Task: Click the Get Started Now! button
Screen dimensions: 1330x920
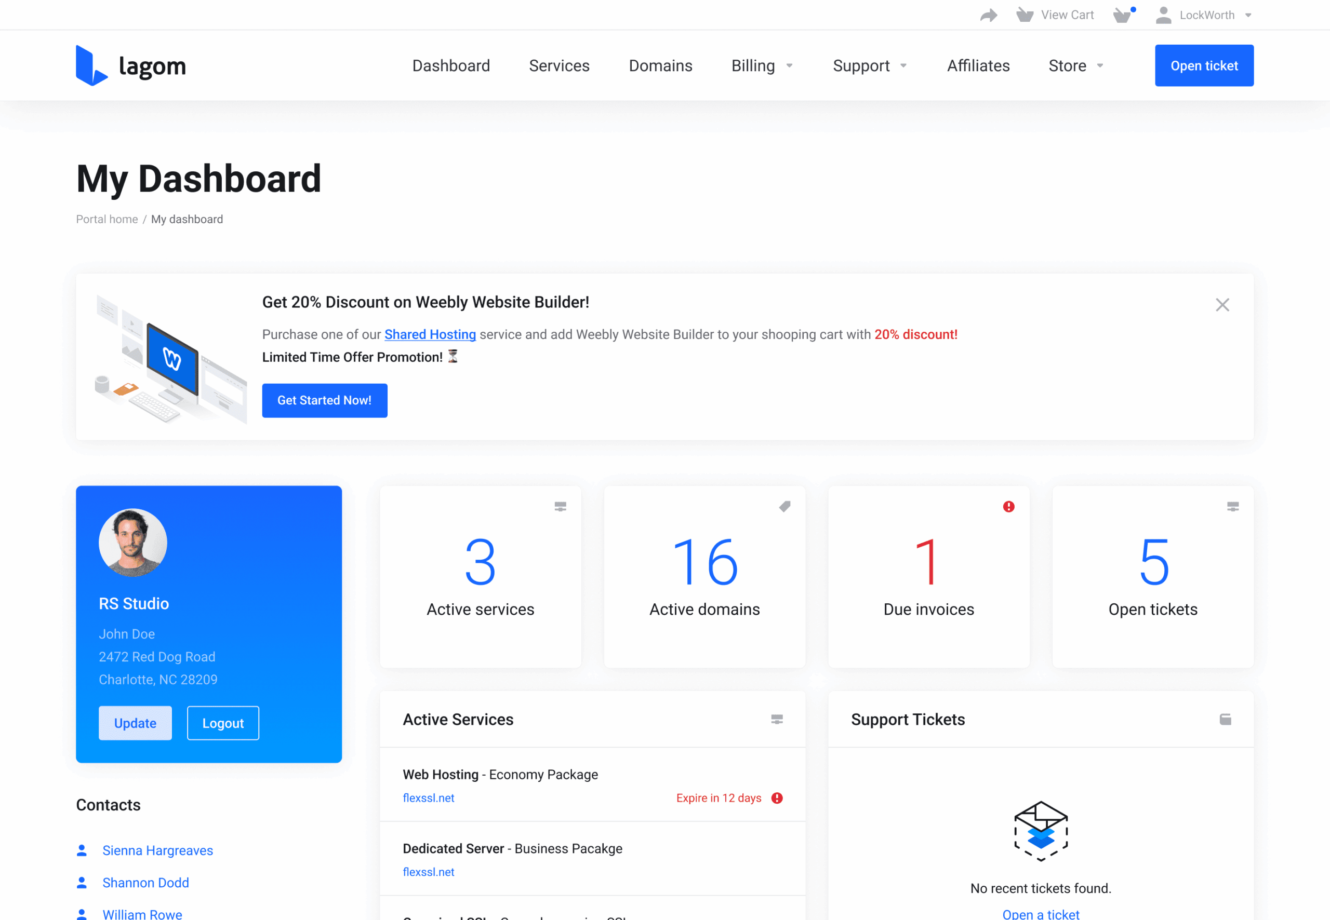Action: (324, 401)
